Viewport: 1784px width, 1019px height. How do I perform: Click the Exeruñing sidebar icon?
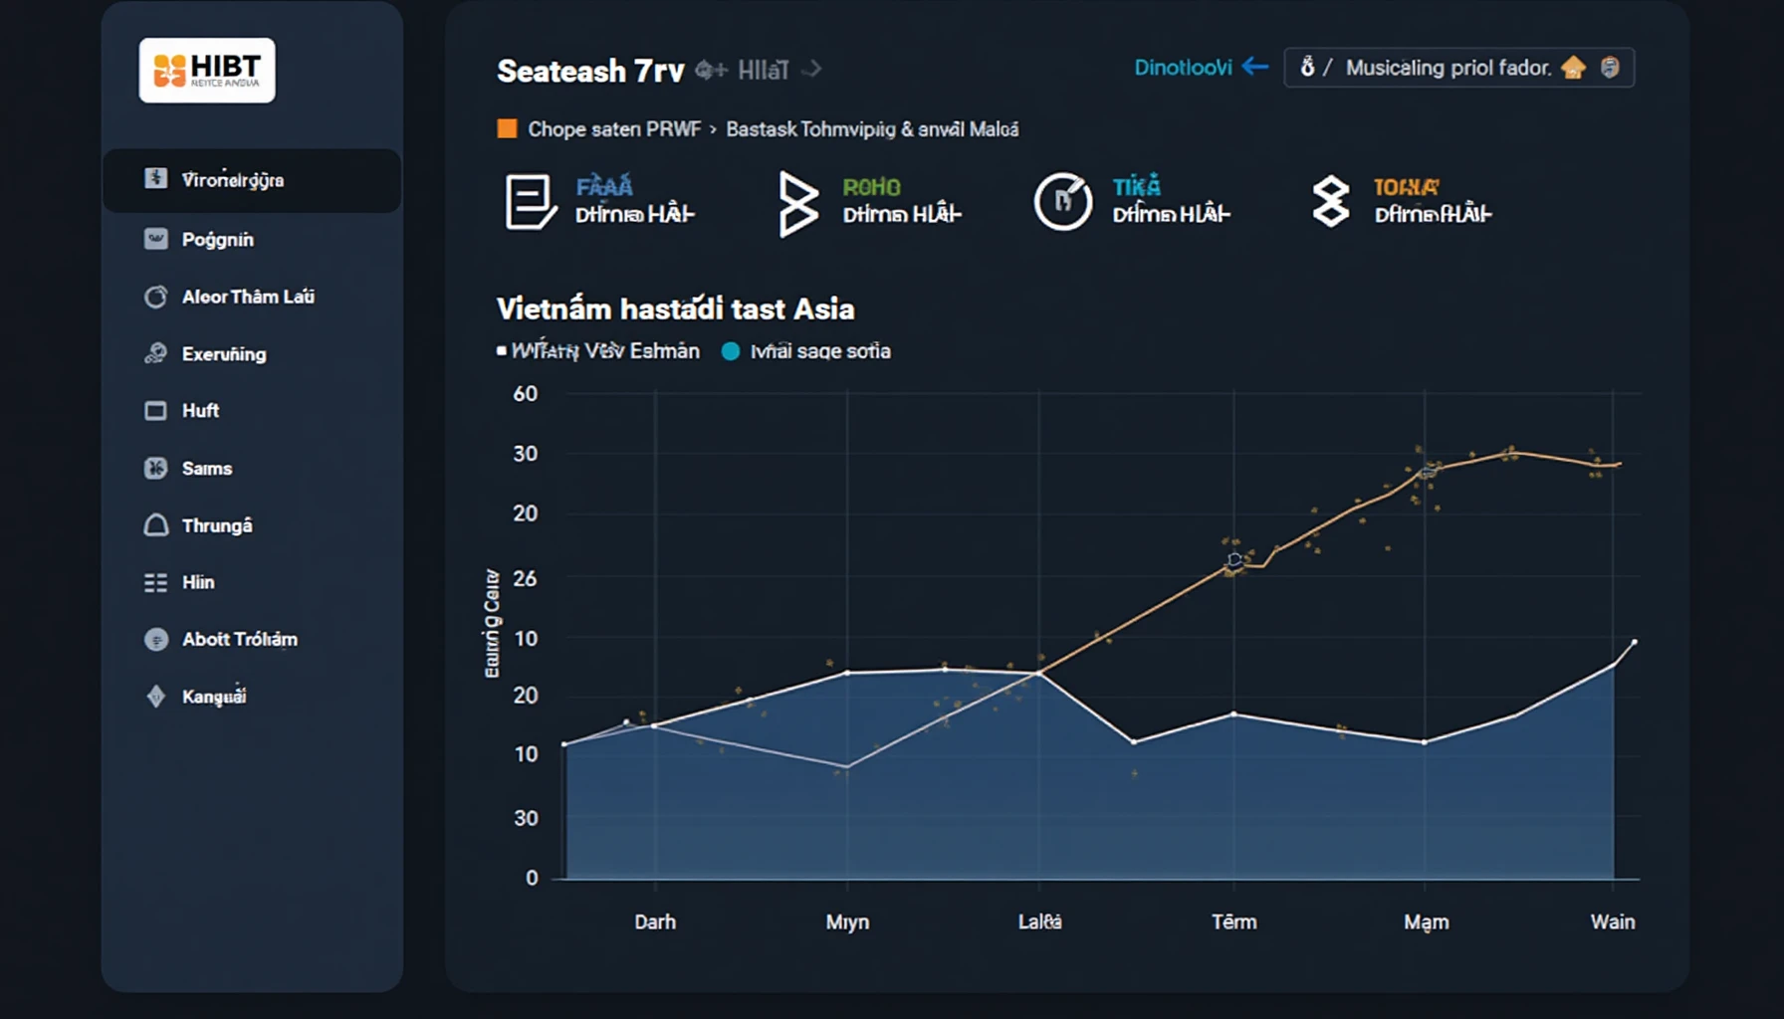[156, 353]
